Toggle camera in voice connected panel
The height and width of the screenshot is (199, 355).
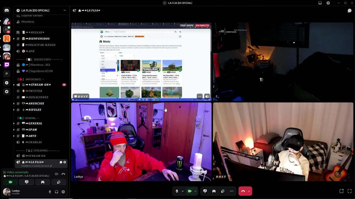[11, 182]
